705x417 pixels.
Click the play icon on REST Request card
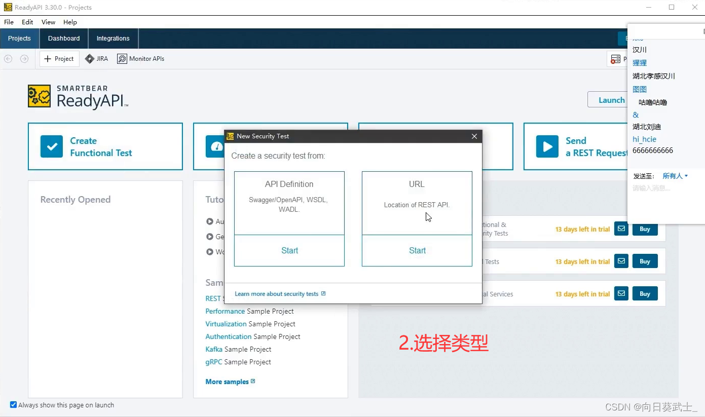click(x=547, y=146)
